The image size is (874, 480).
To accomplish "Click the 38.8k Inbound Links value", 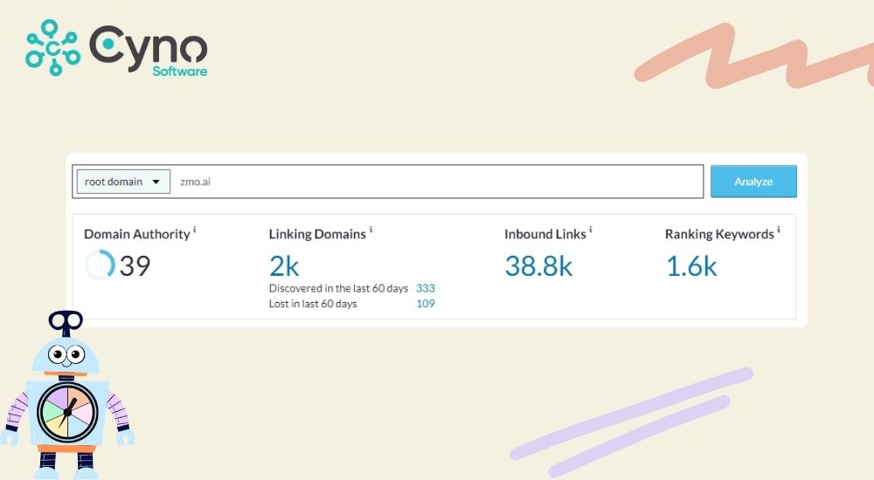I will pyautogui.click(x=538, y=265).
